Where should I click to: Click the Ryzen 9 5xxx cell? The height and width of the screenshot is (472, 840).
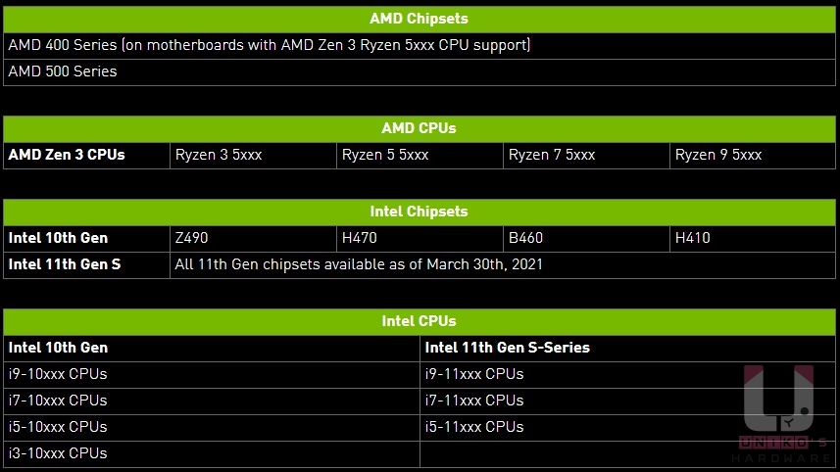tap(753, 155)
